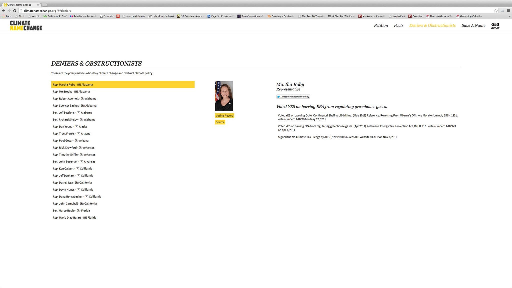Select Rep. Spencer Bachus - (R) Alabama
This screenshot has width=512, height=288.
pos(123,105)
